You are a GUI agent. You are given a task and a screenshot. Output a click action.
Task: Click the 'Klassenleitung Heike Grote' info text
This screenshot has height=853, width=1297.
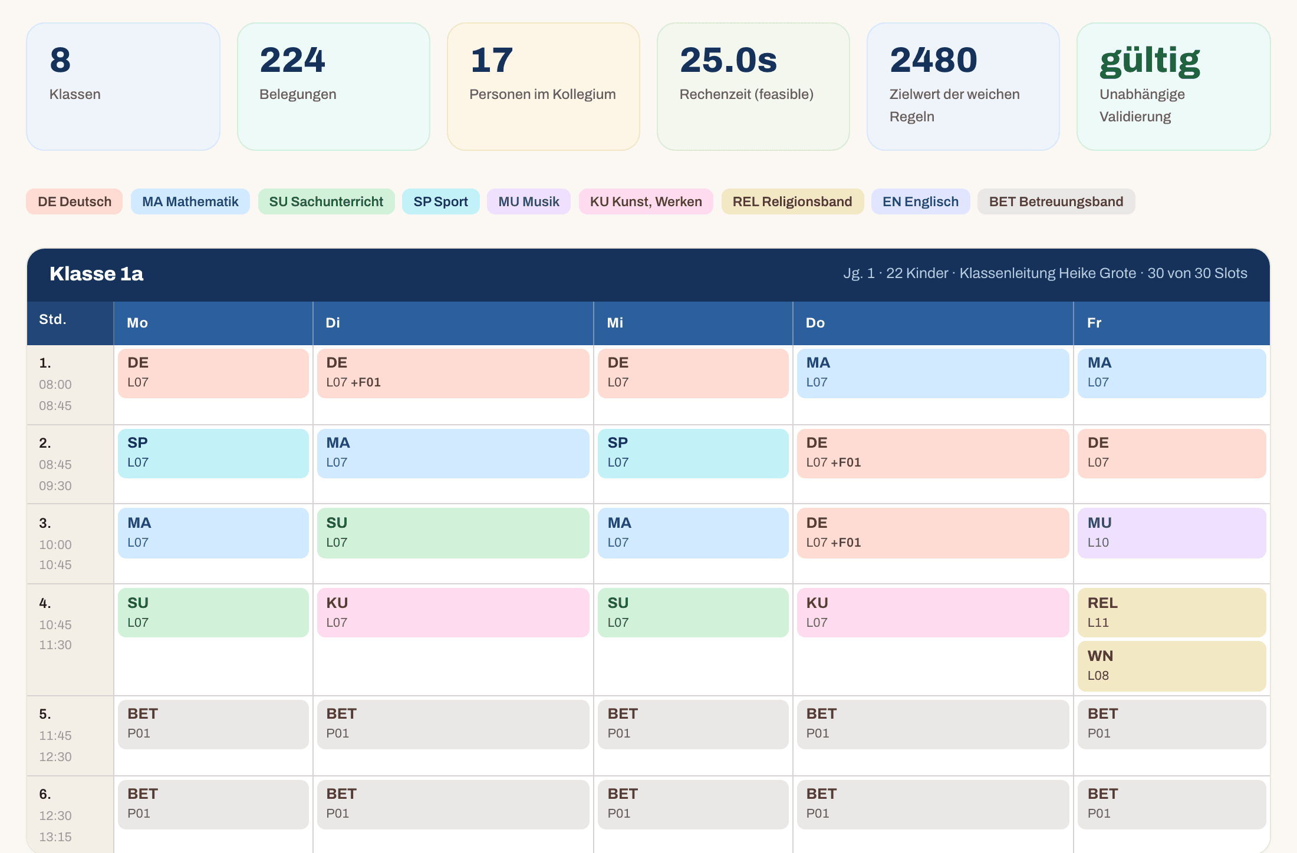tap(1048, 273)
